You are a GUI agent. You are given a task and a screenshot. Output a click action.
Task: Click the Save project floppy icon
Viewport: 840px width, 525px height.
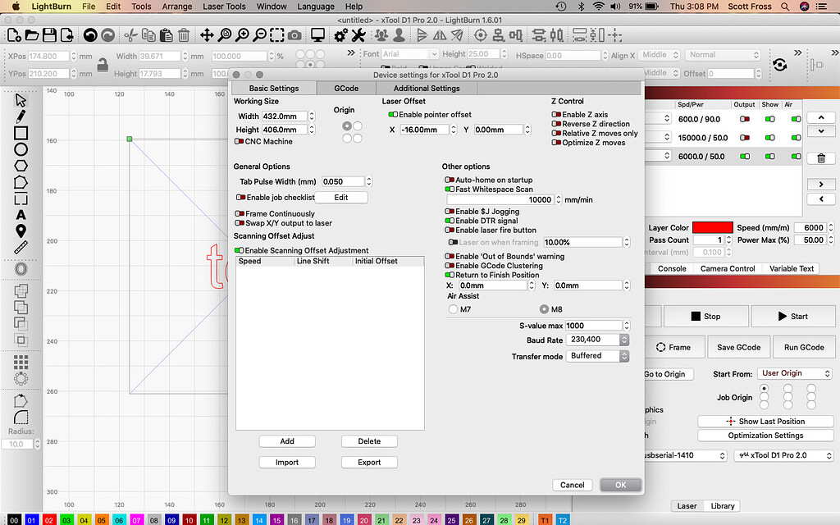(49, 35)
